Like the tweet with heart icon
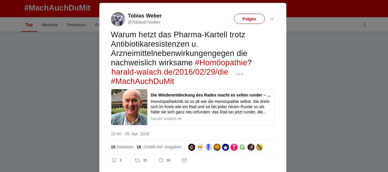Image resolution: width=388 pixels, height=172 pixels. pos(161,160)
